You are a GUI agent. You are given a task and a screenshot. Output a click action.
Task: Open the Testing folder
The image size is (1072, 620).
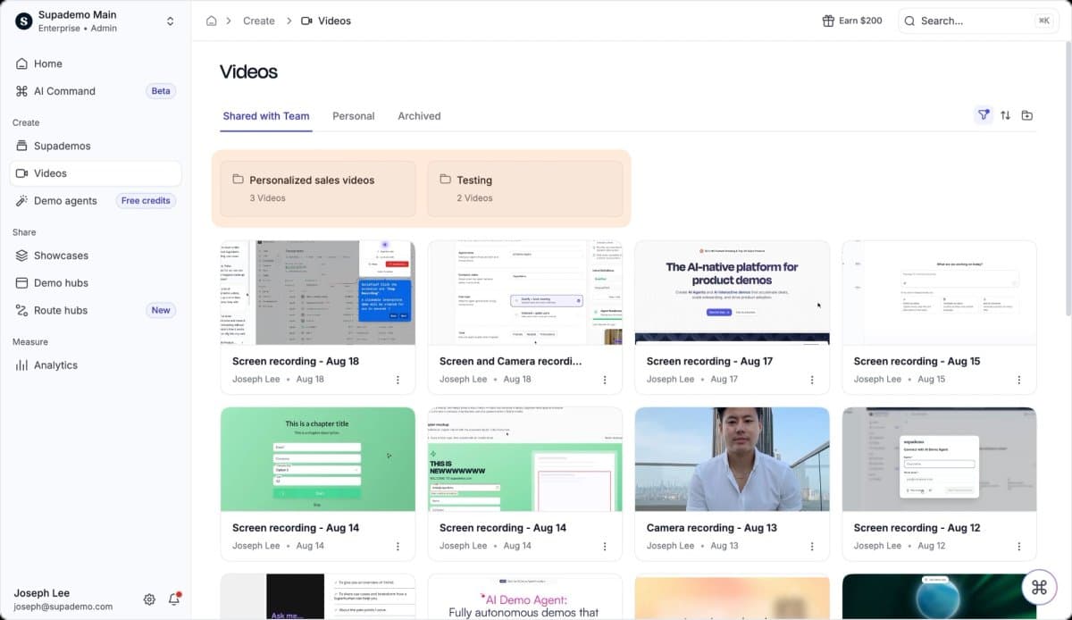(x=524, y=189)
